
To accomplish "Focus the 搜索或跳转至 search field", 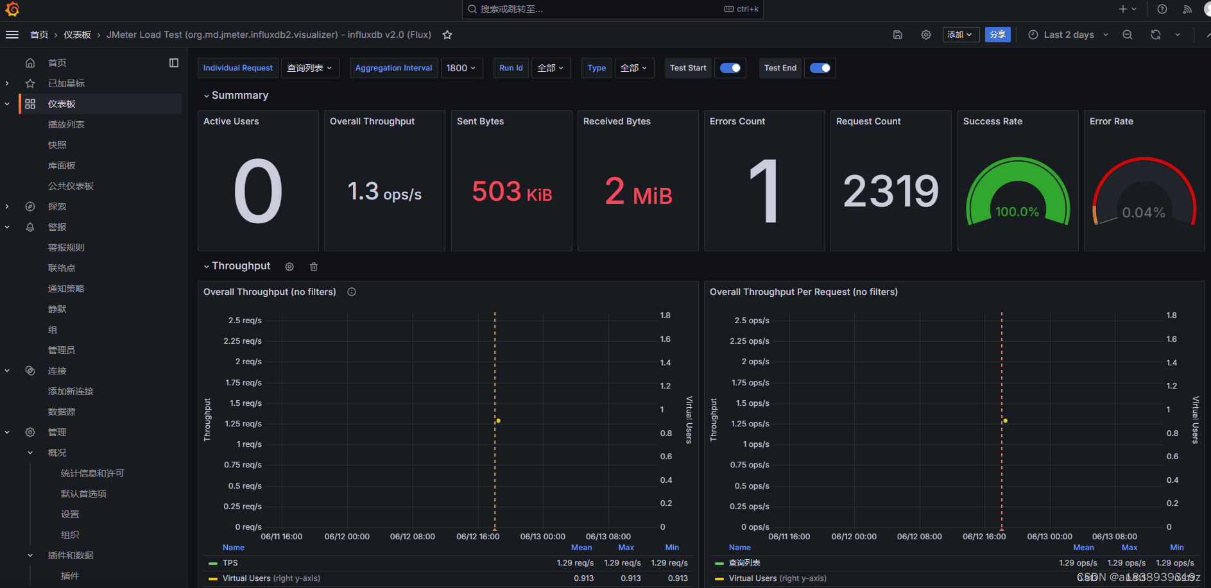I will coord(612,9).
